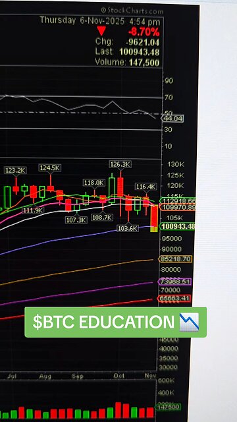
Task: Click the 126.3K high price label
Action: [x=120, y=164]
